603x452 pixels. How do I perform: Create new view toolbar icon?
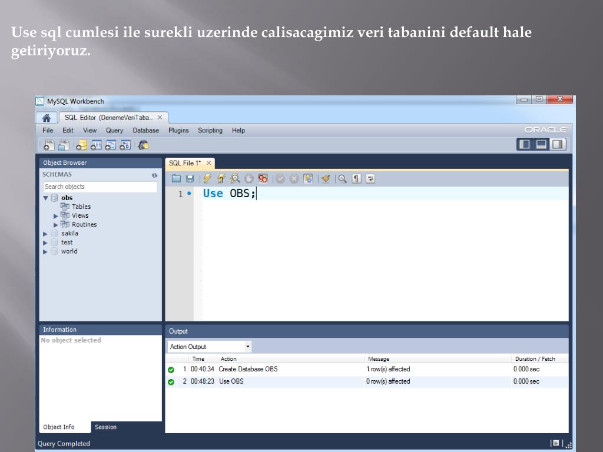pyautogui.click(x=111, y=145)
